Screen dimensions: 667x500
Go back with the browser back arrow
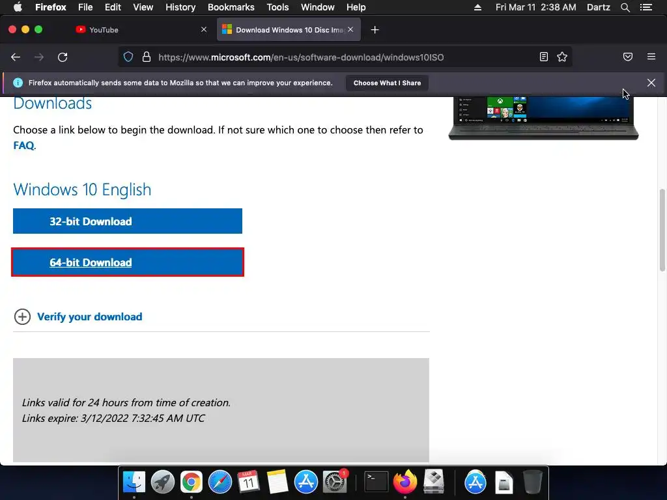tap(16, 57)
